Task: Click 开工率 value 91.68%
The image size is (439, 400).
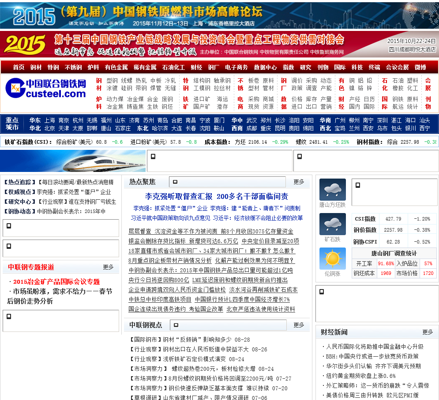Action: [x=386, y=264]
